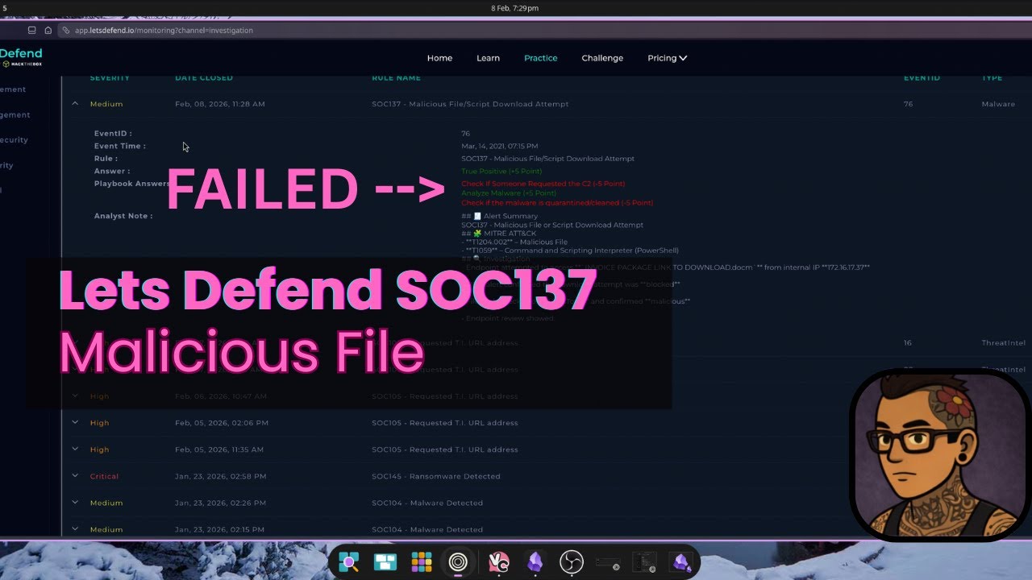Click the 'Medium' severity in top row

pos(106,104)
